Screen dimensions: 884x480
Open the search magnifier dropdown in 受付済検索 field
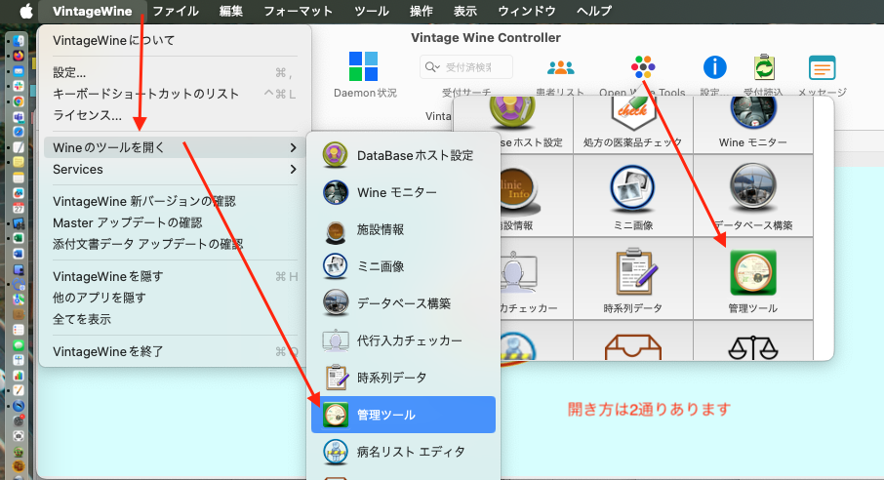coord(432,67)
